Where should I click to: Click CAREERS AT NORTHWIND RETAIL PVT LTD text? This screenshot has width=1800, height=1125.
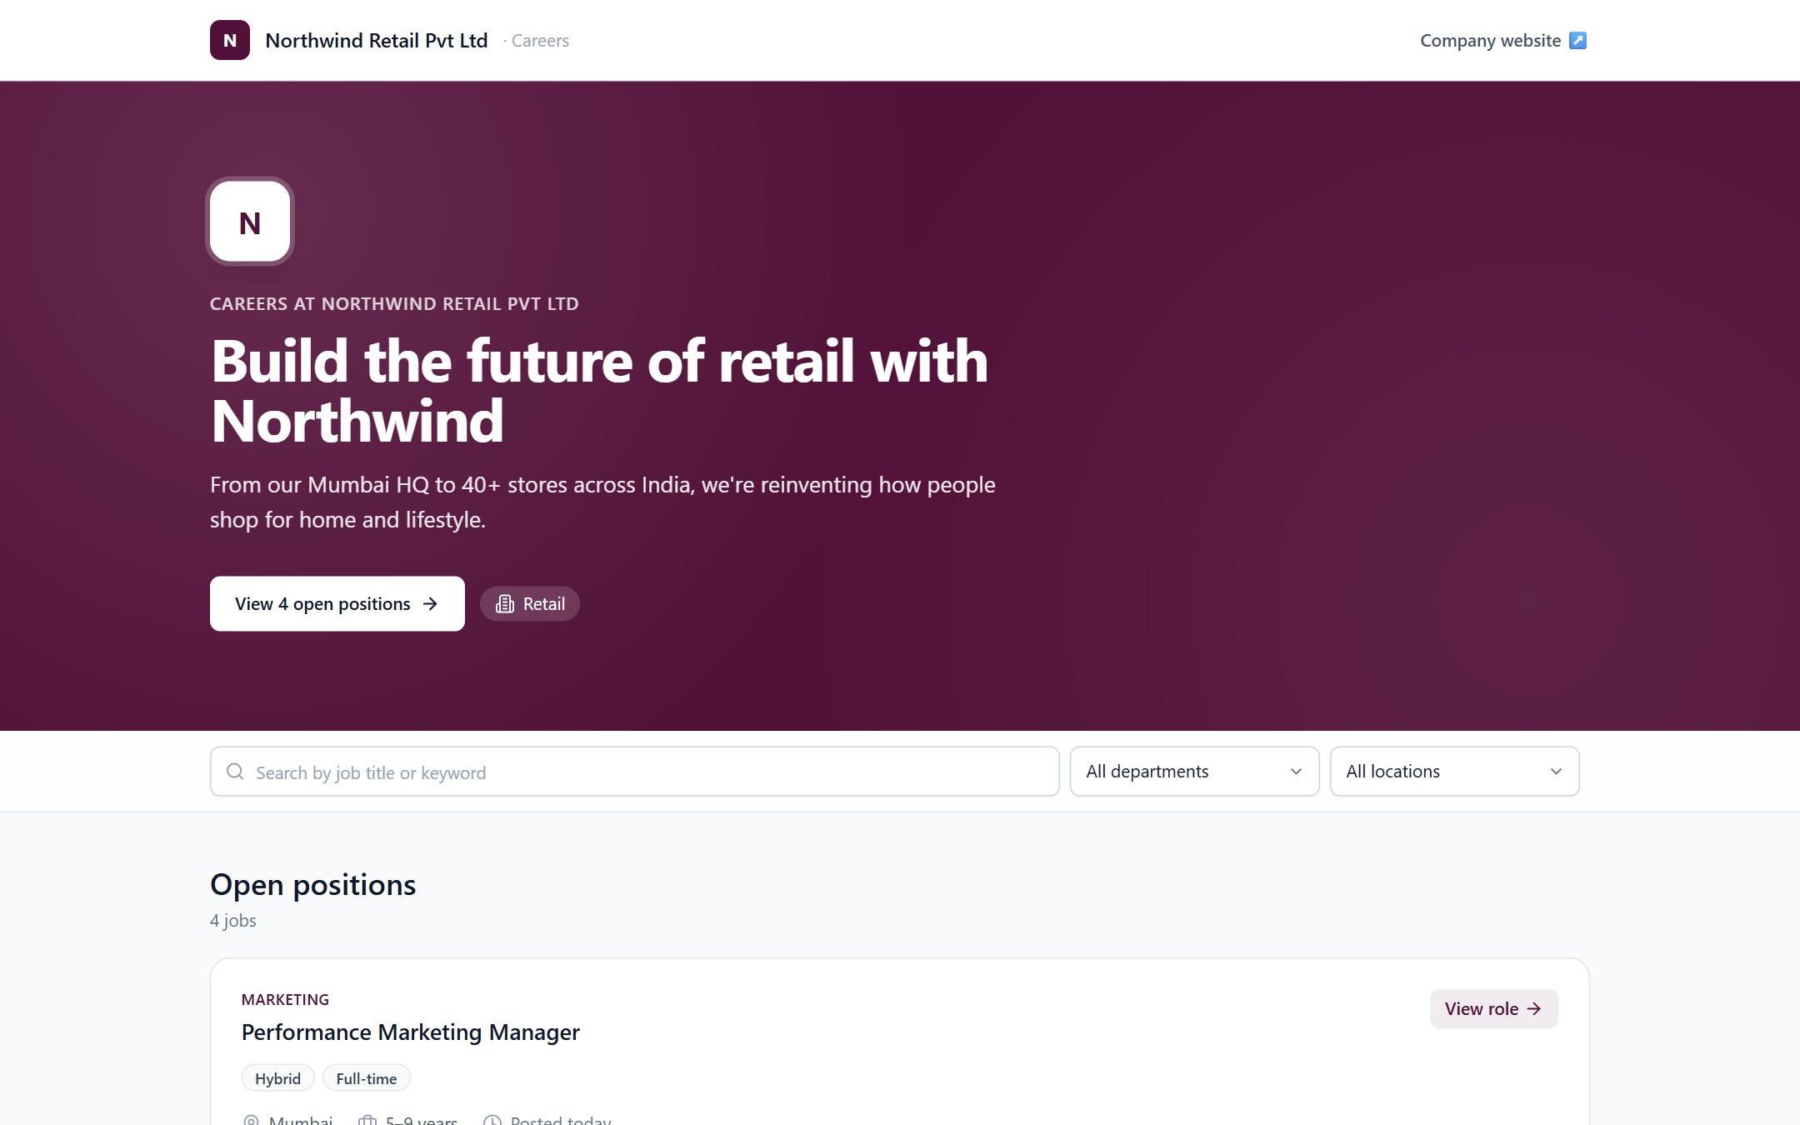coord(394,304)
